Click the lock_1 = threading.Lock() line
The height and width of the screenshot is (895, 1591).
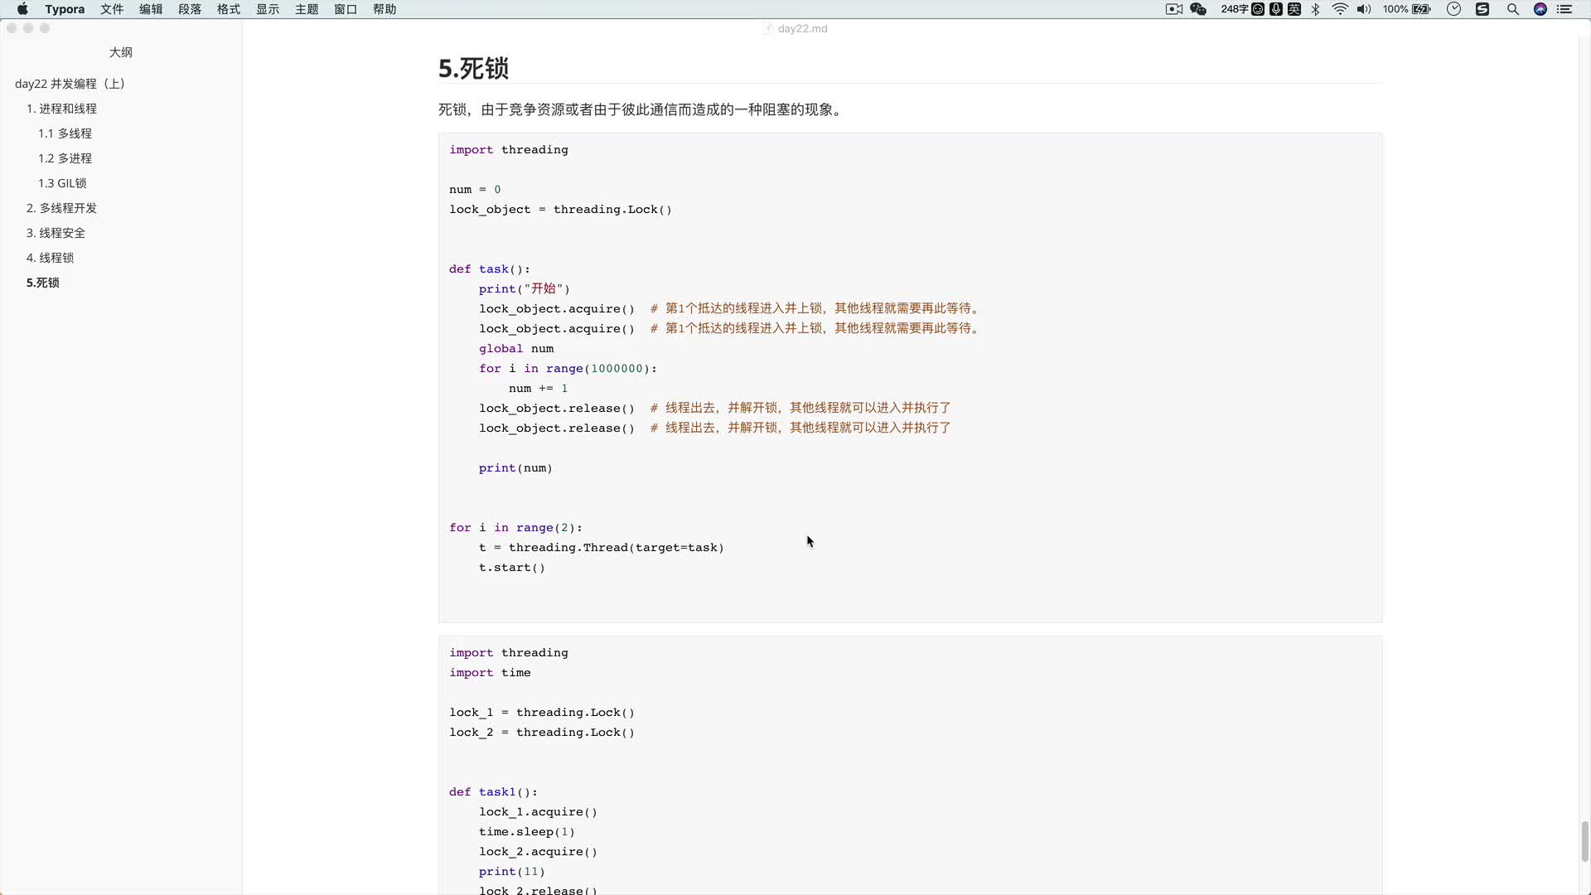tap(542, 713)
